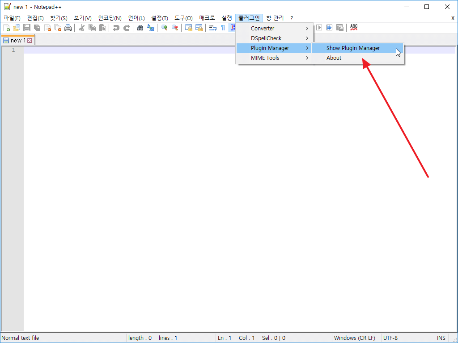Click 'Ln : 1' in status bar
The image size is (458, 343).
(225, 338)
